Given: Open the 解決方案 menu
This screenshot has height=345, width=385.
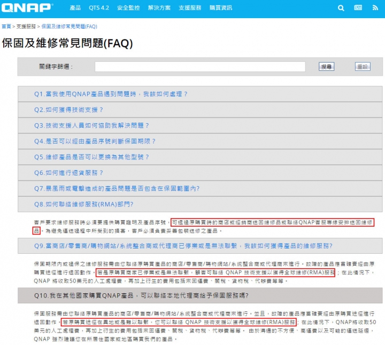Looking at the screenshot, I should pyautogui.click(x=159, y=8).
